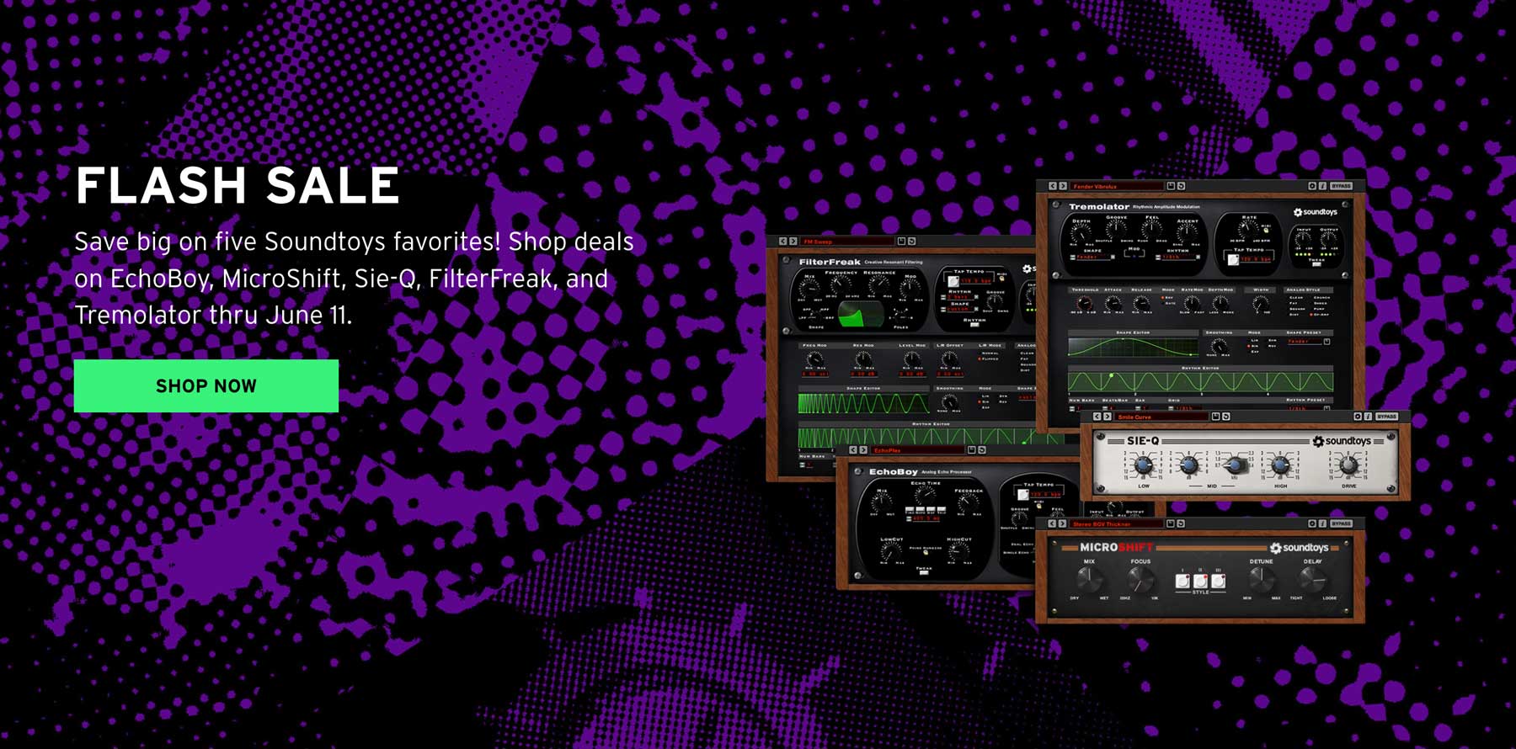Click the EchoBoy Echo Time knob
Image resolution: width=1516 pixels, height=749 pixels.
tap(925, 496)
